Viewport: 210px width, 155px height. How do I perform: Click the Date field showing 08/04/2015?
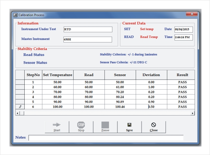[x=184, y=30]
